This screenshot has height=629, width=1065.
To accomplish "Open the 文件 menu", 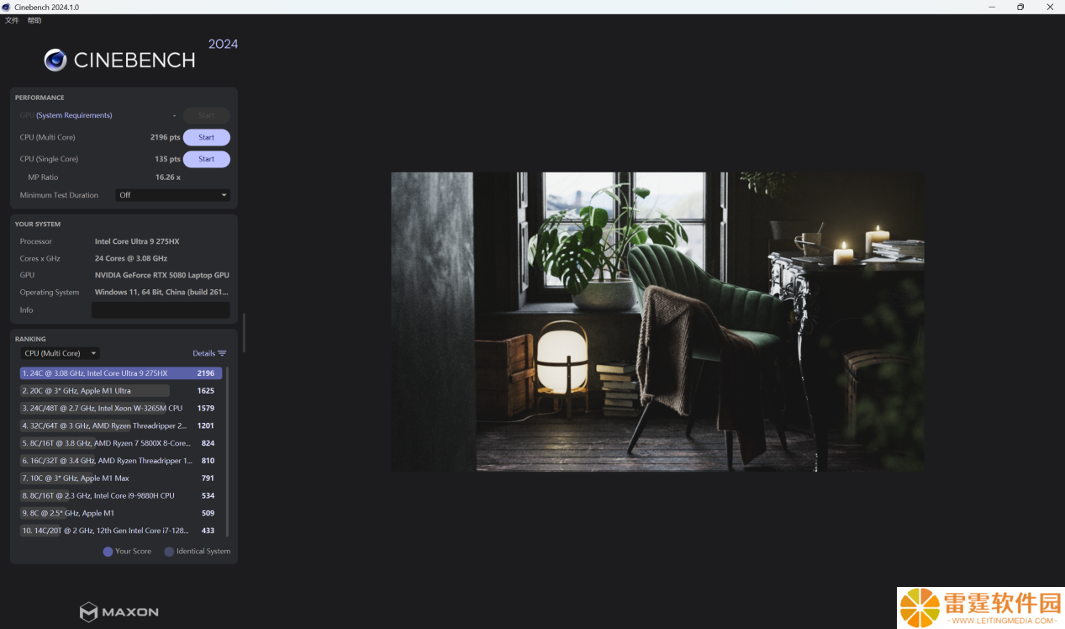I will click(x=12, y=20).
